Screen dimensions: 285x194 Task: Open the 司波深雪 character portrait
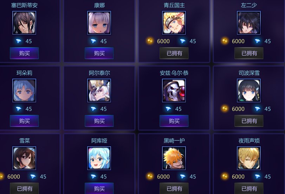[249, 91]
